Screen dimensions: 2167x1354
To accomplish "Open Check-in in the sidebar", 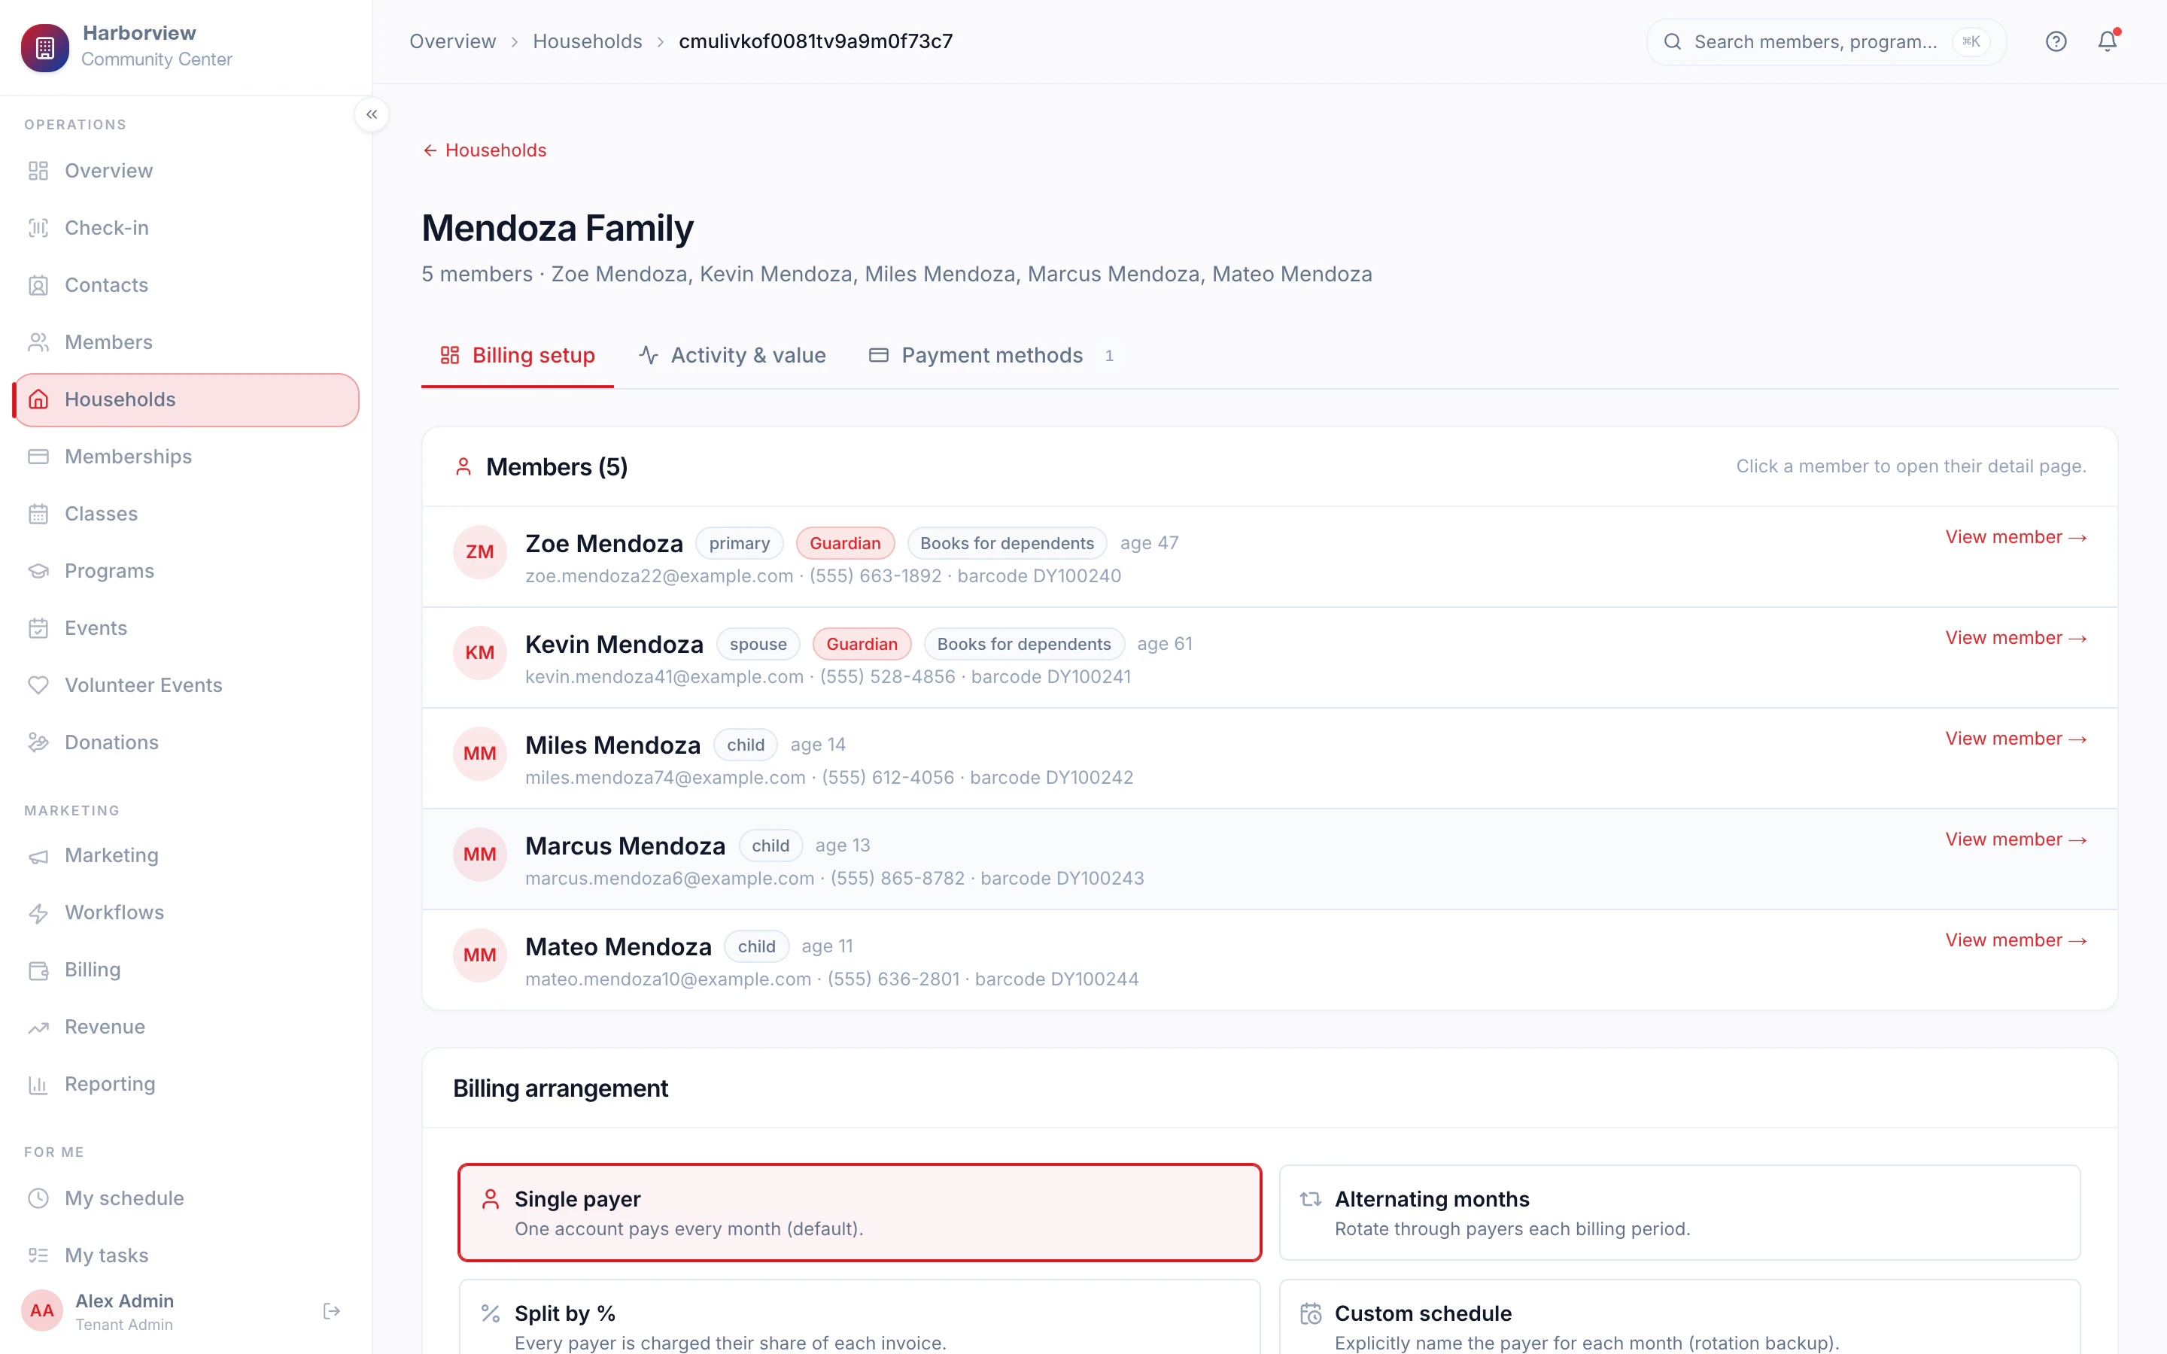I will [x=187, y=229].
